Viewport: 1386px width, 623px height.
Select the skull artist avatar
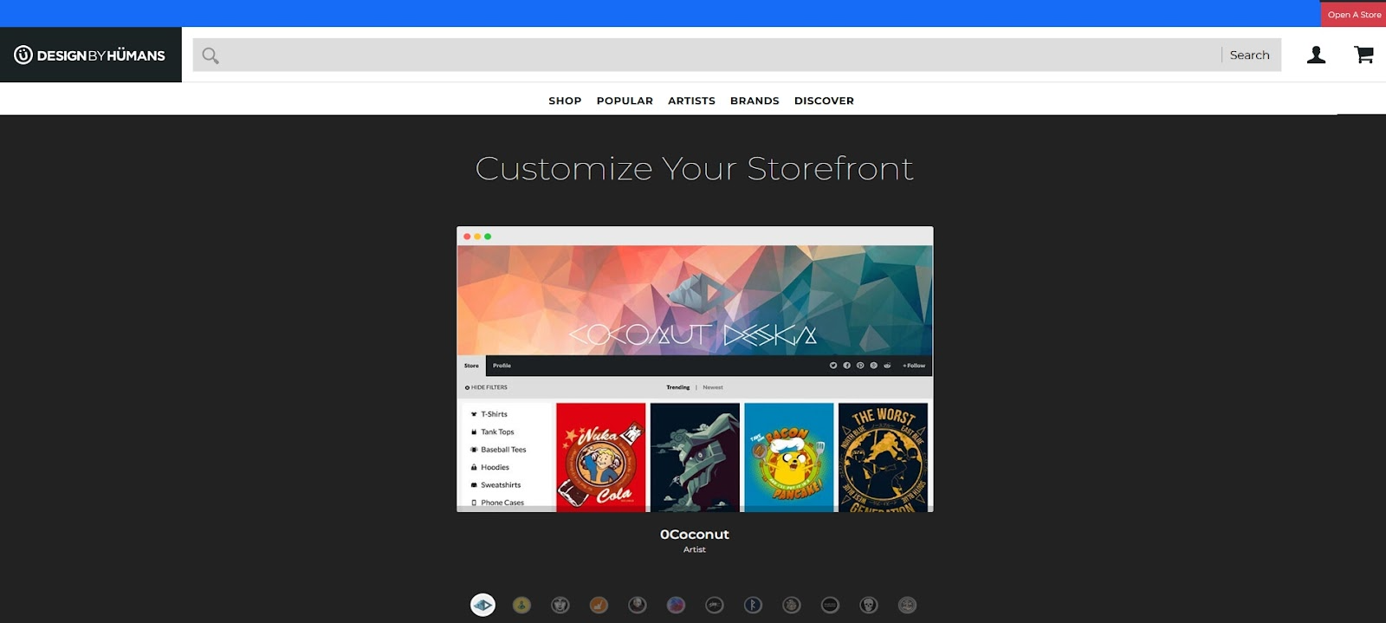(869, 605)
